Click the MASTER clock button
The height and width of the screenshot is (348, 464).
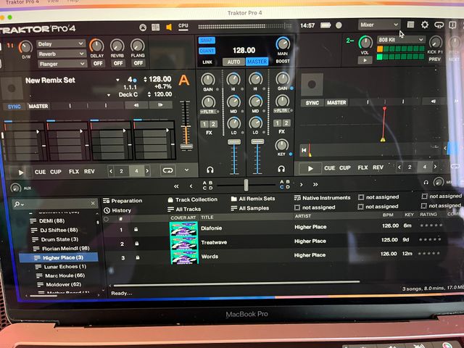click(257, 62)
